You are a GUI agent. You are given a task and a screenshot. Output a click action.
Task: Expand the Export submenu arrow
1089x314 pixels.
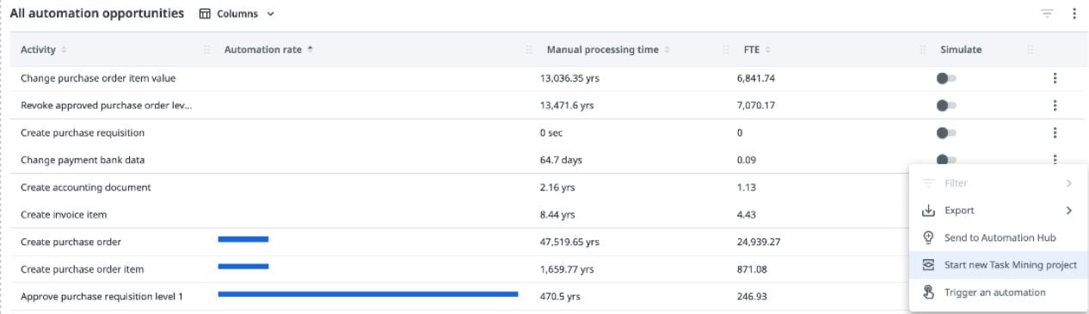(x=1069, y=210)
